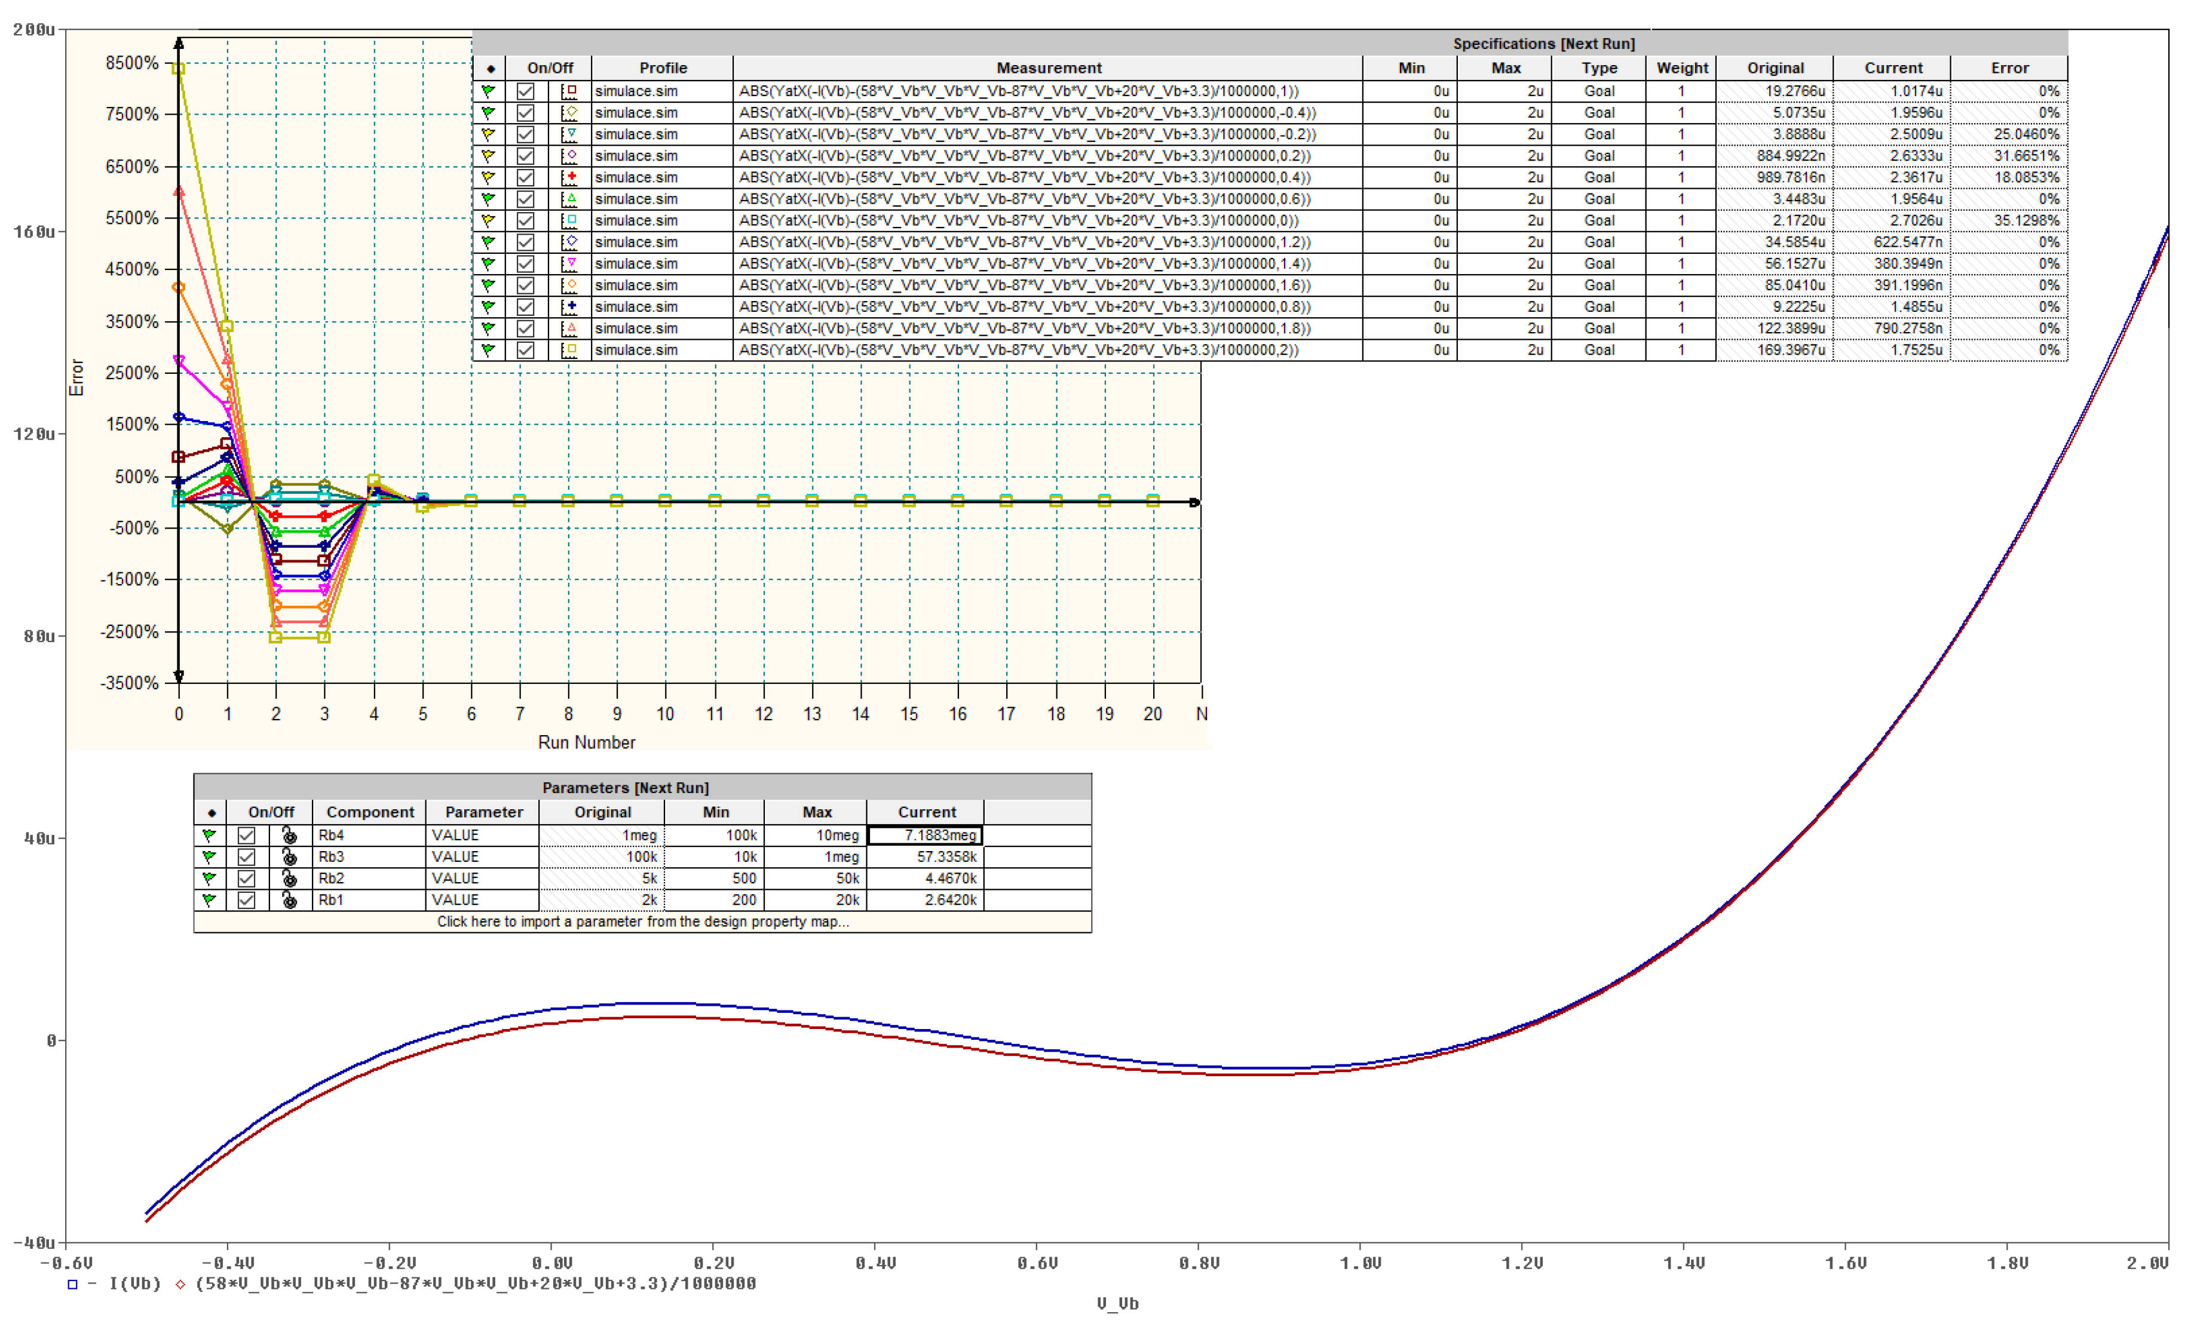Screen dimensions: 2197x1336
Task: Open the Goal type cell in last specification row
Action: tap(1599, 350)
